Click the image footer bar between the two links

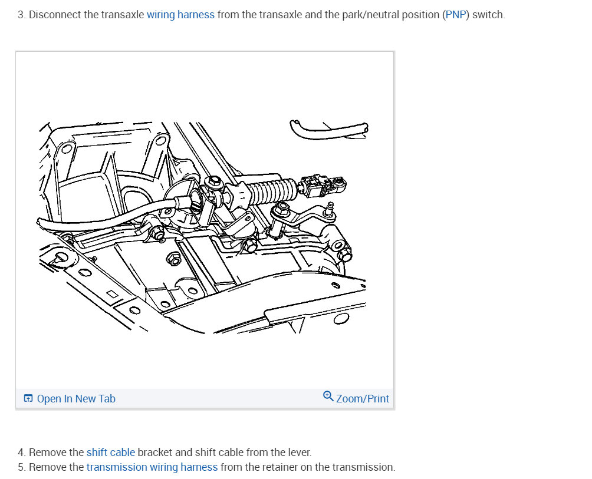click(x=219, y=398)
